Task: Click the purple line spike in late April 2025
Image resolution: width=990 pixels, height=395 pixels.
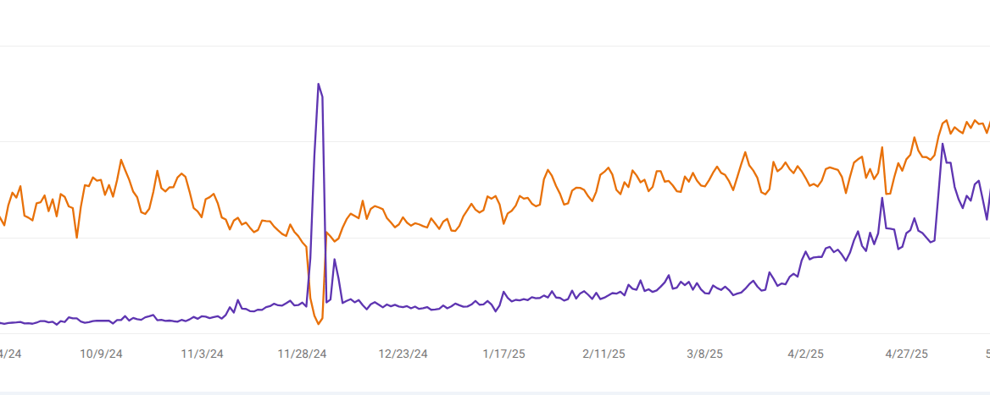Action: click(882, 198)
